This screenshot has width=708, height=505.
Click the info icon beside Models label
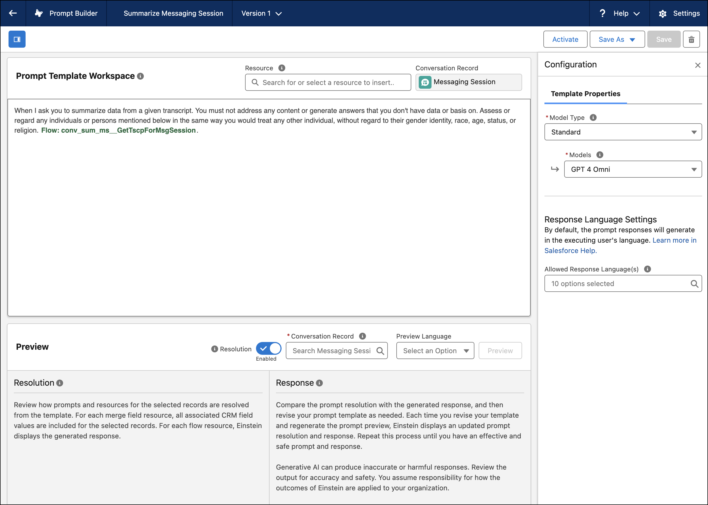(600, 154)
